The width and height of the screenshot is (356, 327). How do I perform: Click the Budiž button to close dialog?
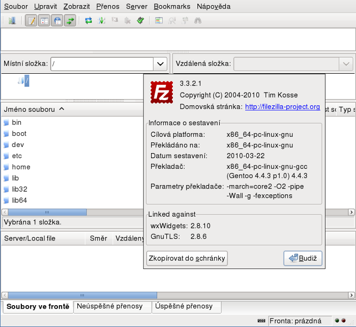303,258
